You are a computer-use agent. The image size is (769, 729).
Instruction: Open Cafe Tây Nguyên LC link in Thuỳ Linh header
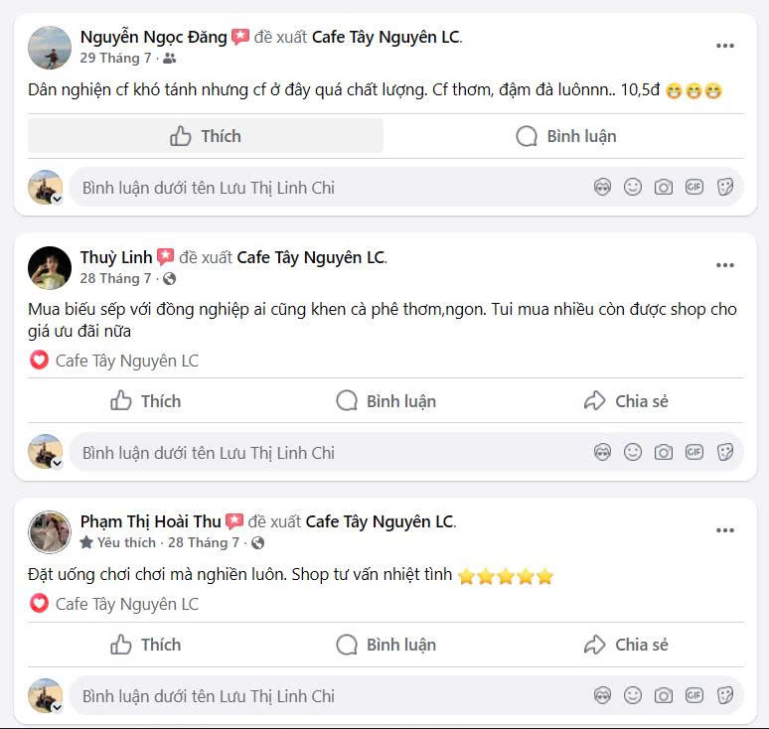click(311, 257)
